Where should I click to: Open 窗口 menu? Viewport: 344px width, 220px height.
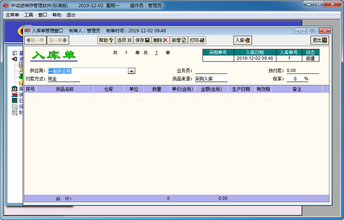42,15
